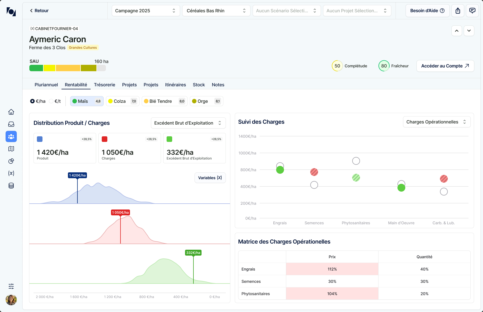Viewport: 483px width, 312px height.
Task: Click the red Charges card swatch
Action: tap(105, 139)
